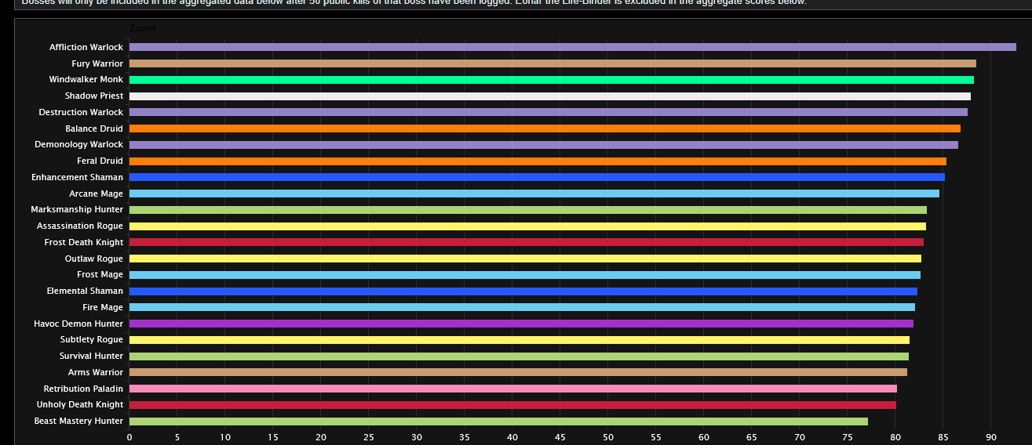Select the 'Marksmanship Hunter' label text
This screenshot has height=445, width=1032.
pos(78,210)
